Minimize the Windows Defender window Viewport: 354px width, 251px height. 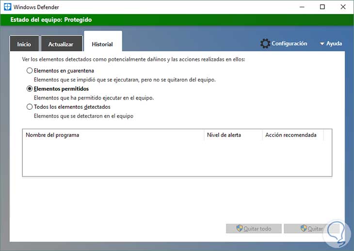tap(302, 7)
